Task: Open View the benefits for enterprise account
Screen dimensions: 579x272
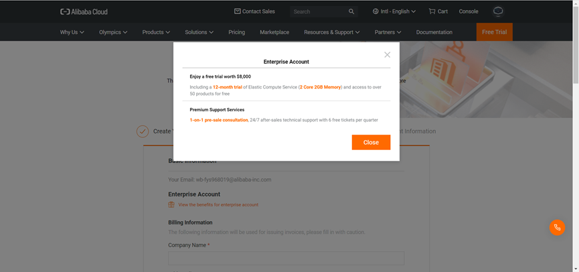Action: [218, 204]
